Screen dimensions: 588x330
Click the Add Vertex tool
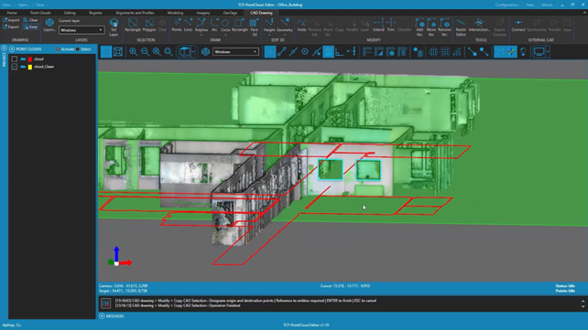click(419, 27)
